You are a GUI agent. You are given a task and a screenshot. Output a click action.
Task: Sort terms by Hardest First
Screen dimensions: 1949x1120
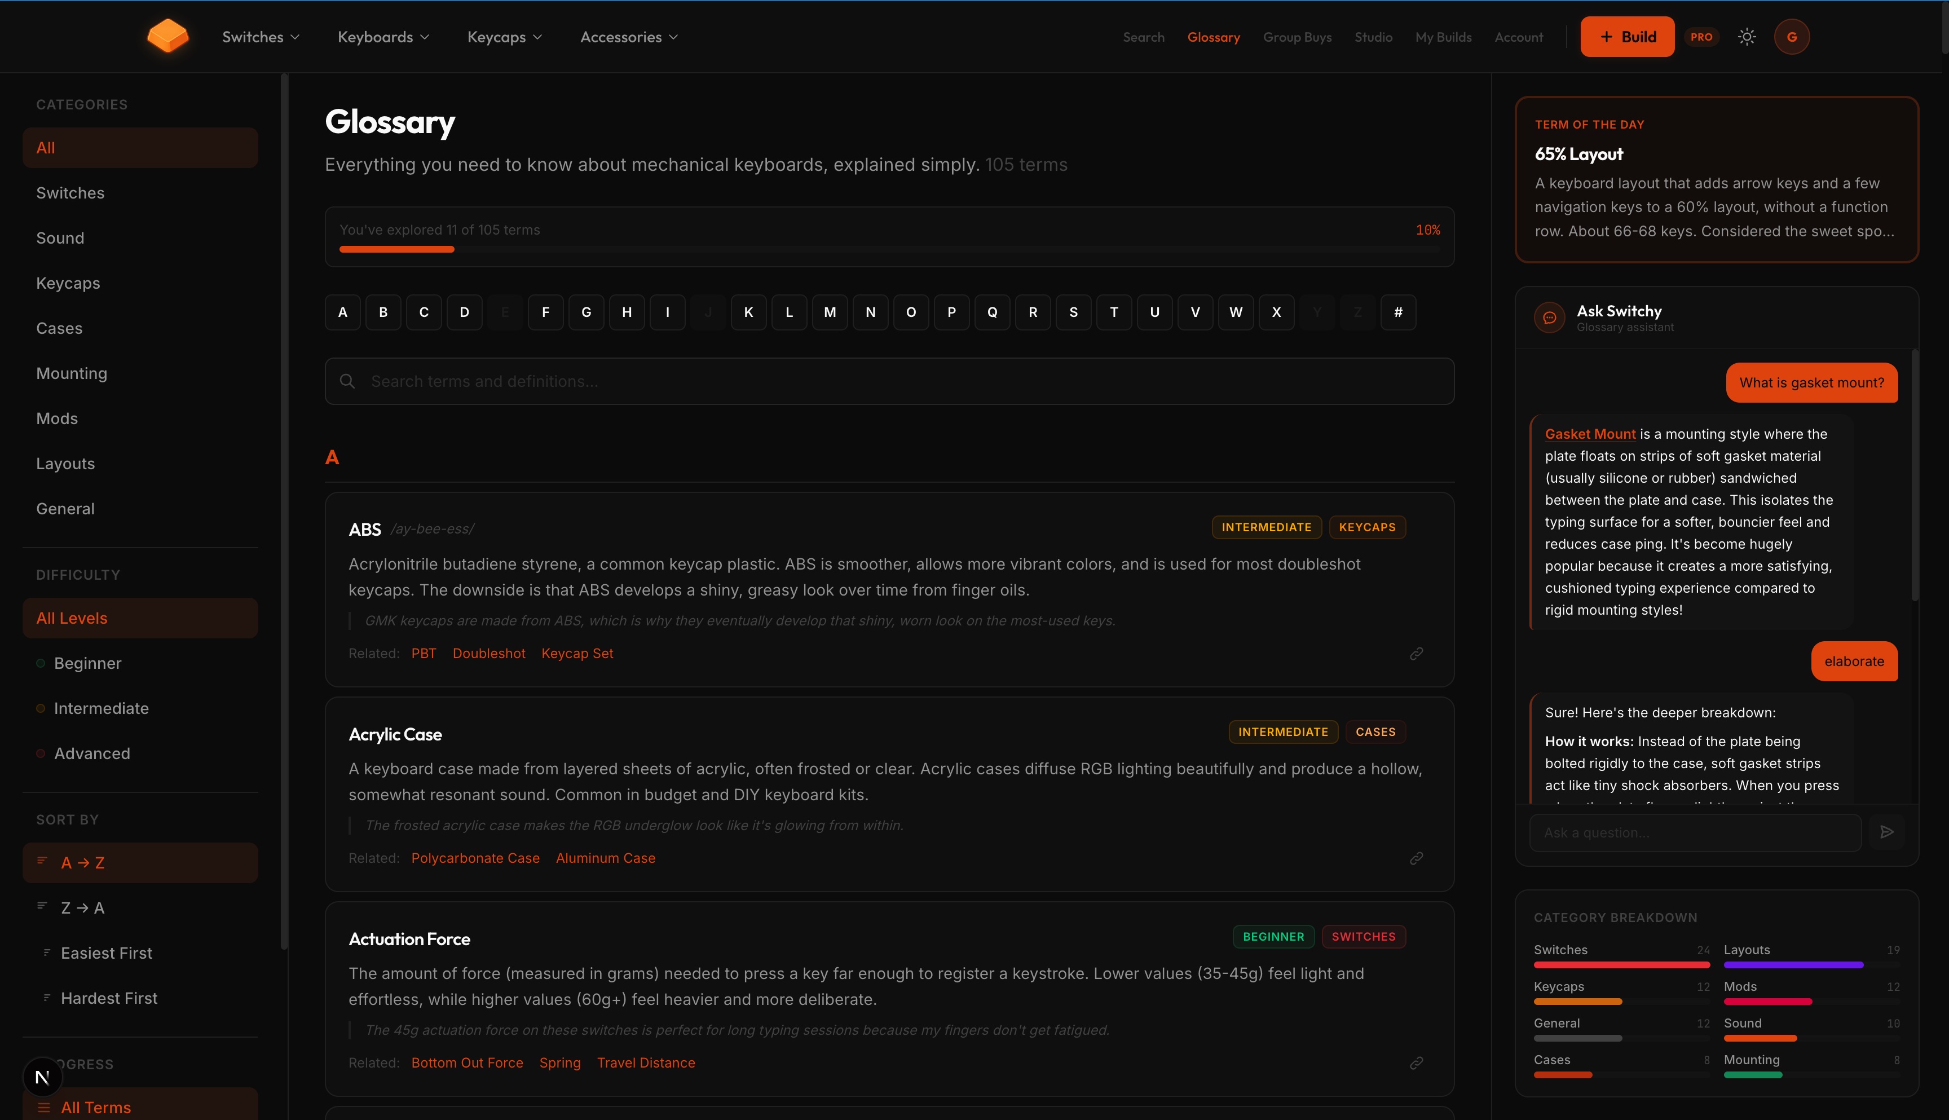pos(108,998)
